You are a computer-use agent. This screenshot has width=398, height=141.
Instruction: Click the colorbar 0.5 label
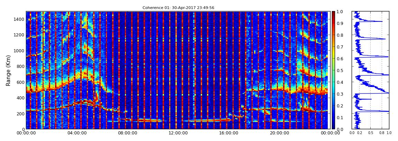tap(340, 70)
